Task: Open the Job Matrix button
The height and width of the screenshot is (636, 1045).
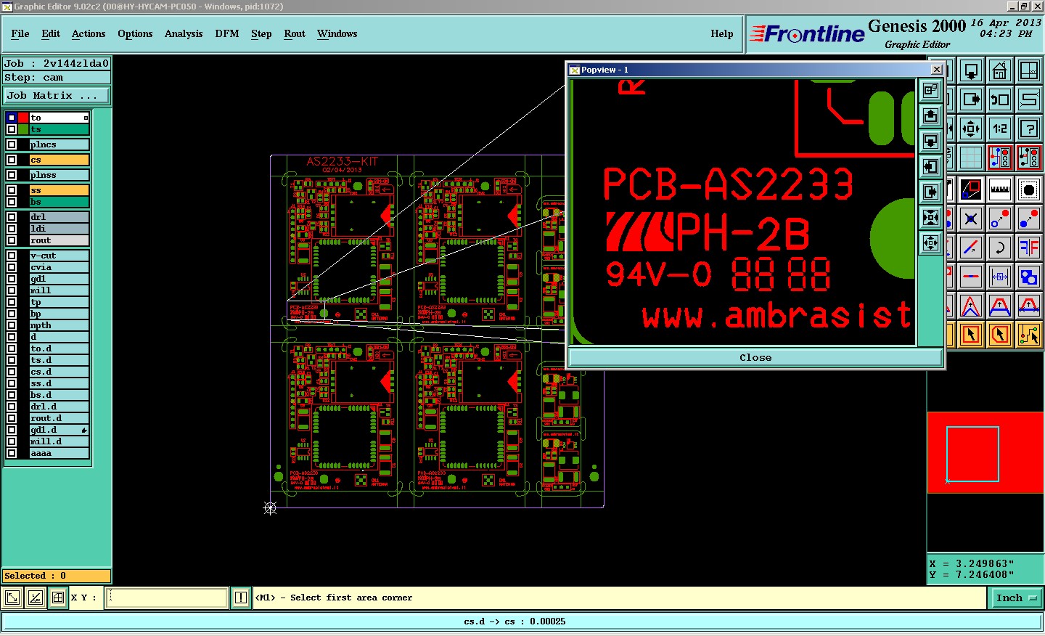Action: pyautogui.click(x=56, y=96)
